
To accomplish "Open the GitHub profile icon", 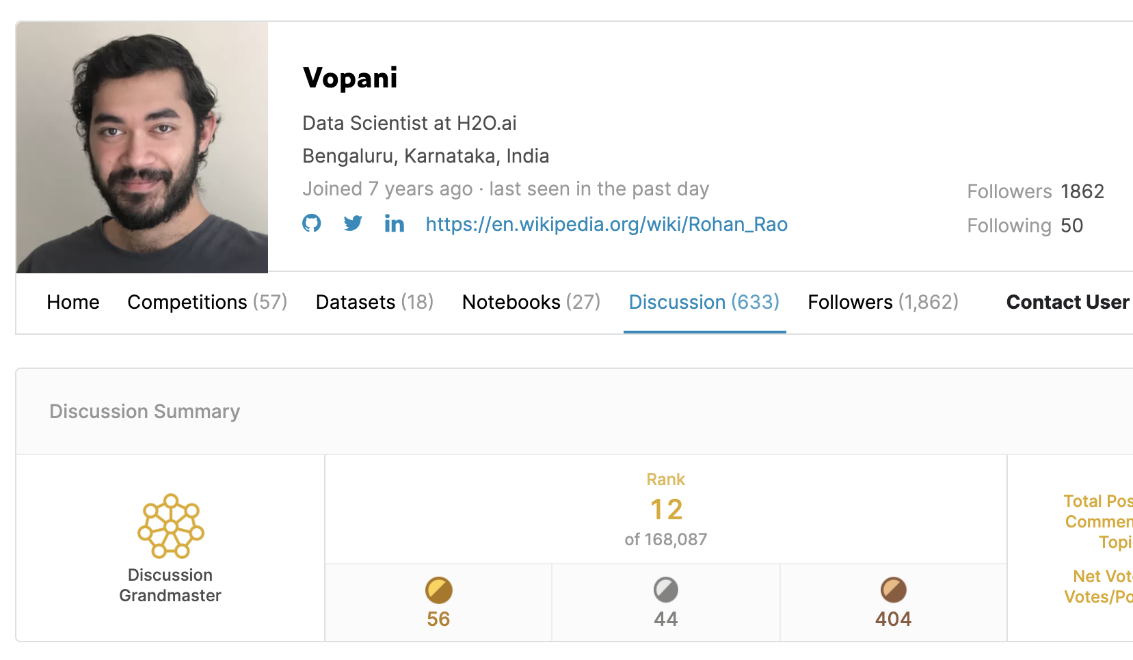I will click(x=312, y=223).
